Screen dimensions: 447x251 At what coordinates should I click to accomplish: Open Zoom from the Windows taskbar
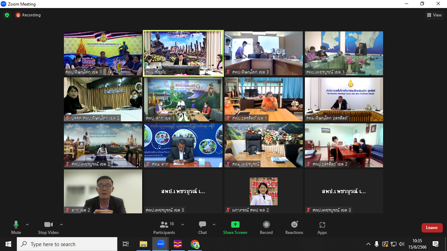click(160, 244)
